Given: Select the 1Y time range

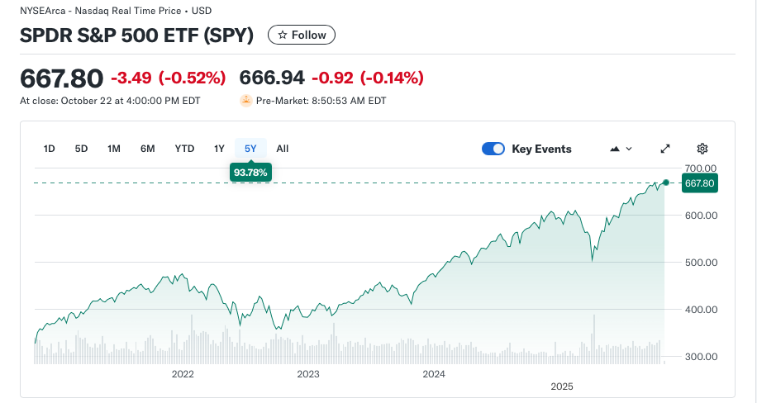Looking at the screenshot, I should (219, 149).
